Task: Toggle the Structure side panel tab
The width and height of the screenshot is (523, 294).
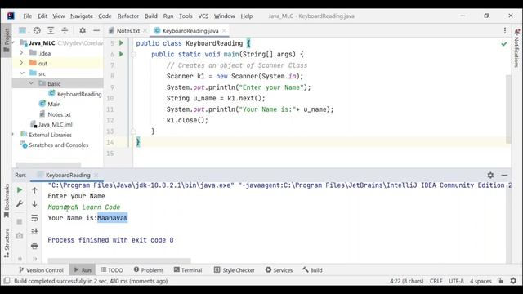Action: tap(7, 243)
